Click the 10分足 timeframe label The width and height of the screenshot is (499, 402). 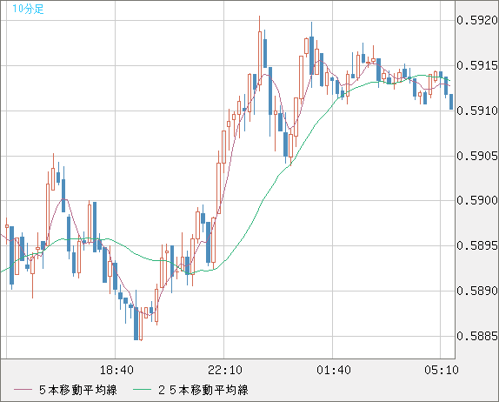tap(28, 9)
